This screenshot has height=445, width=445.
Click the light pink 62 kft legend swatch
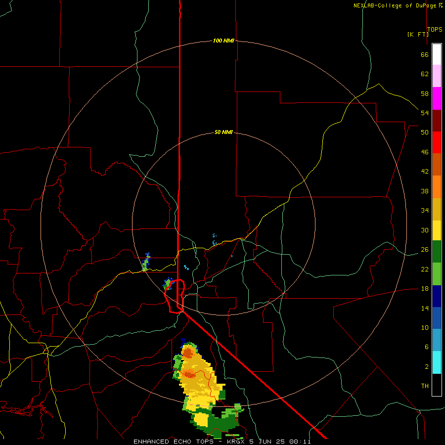(x=437, y=76)
